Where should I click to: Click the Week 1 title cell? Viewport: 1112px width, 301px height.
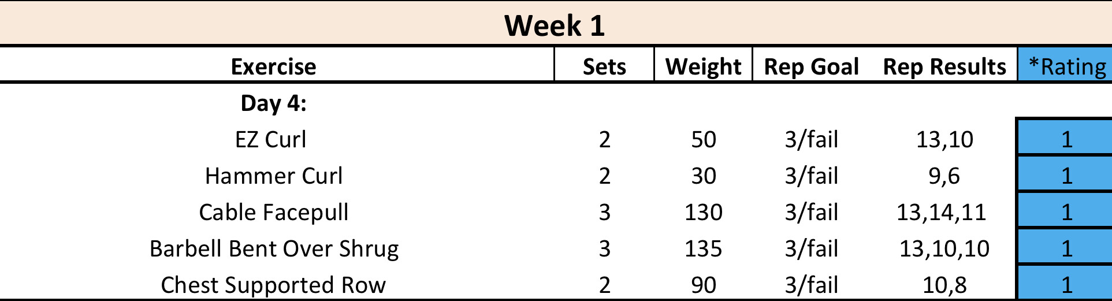click(555, 25)
